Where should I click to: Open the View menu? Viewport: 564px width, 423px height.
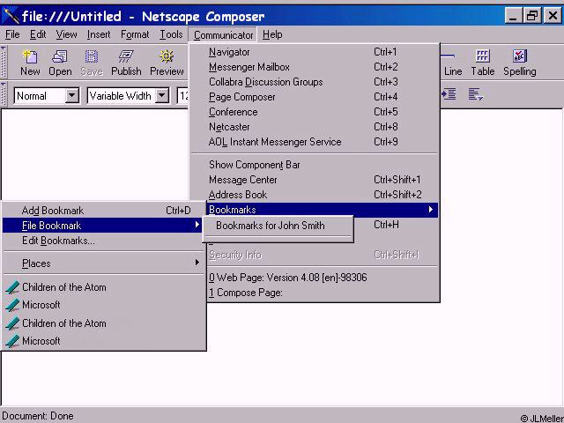tap(66, 34)
